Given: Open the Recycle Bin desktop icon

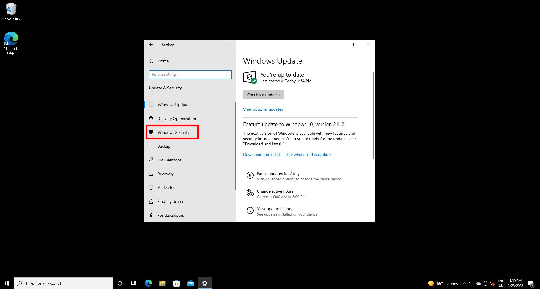Looking at the screenshot, I should pos(11,12).
